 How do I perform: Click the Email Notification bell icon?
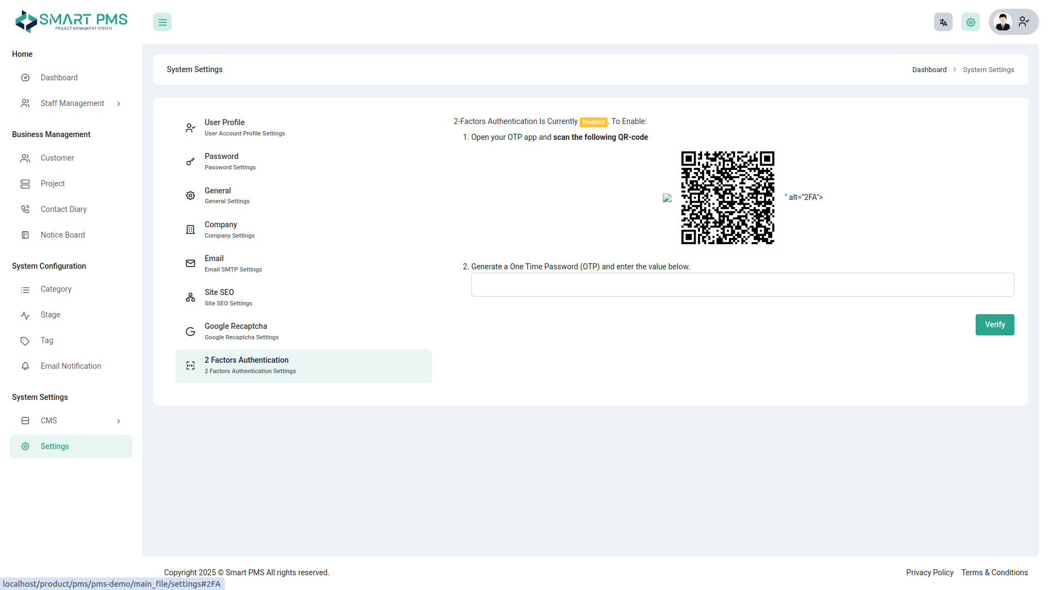click(x=25, y=366)
